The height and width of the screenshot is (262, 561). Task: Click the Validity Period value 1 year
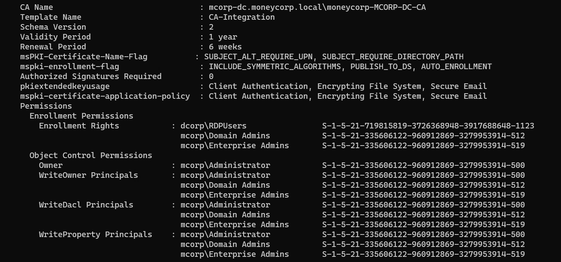click(x=223, y=37)
